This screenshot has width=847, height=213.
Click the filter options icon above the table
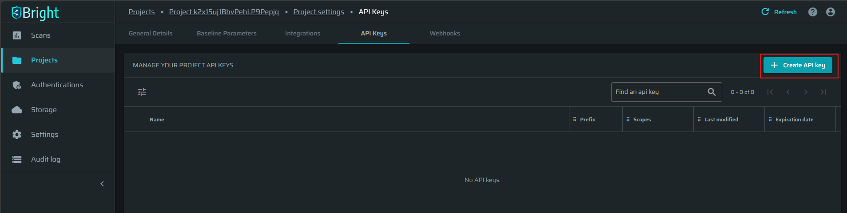tap(142, 92)
